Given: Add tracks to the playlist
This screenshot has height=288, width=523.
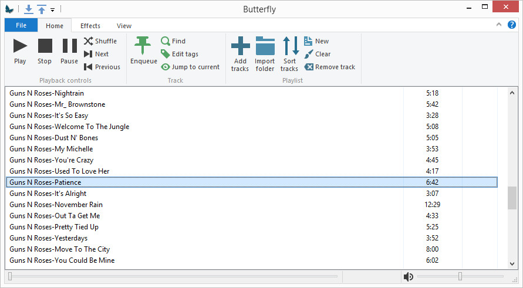Looking at the screenshot, I should (x=240, y=55).
